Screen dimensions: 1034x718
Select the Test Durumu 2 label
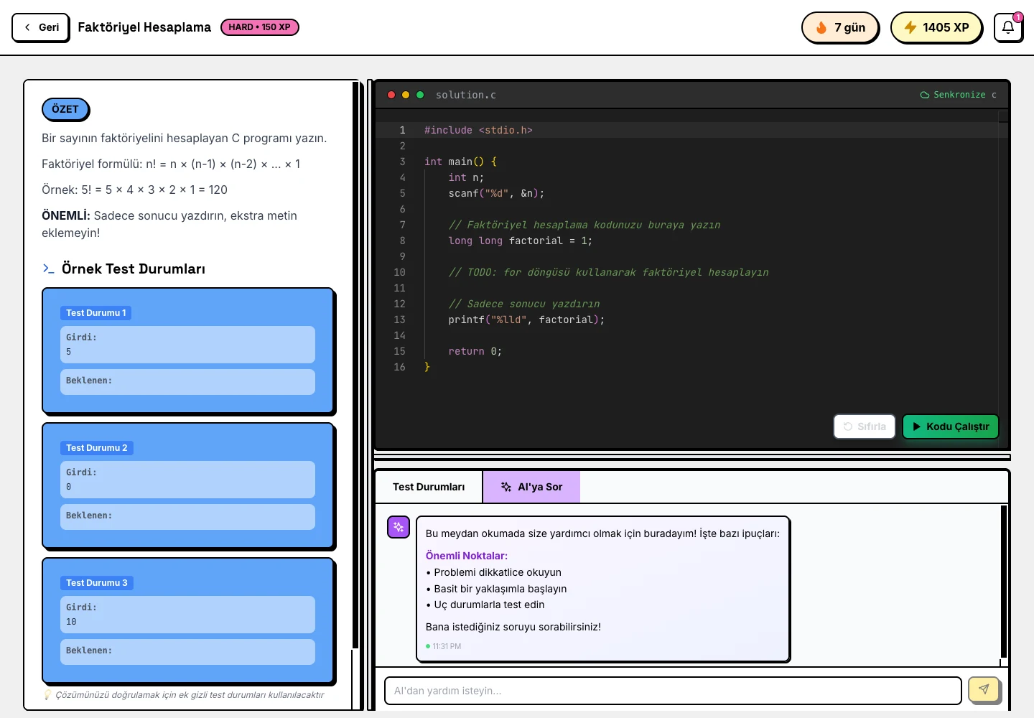click(x=97, y=448)
